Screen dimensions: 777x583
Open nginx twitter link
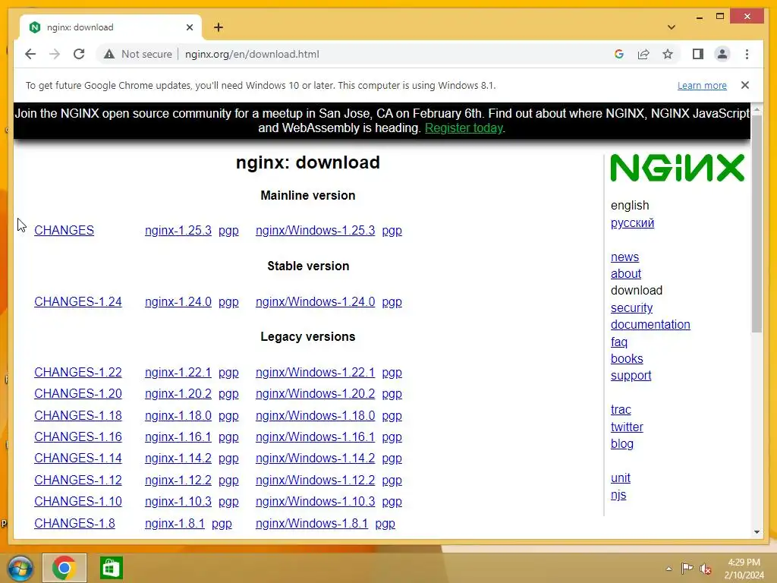627,427
